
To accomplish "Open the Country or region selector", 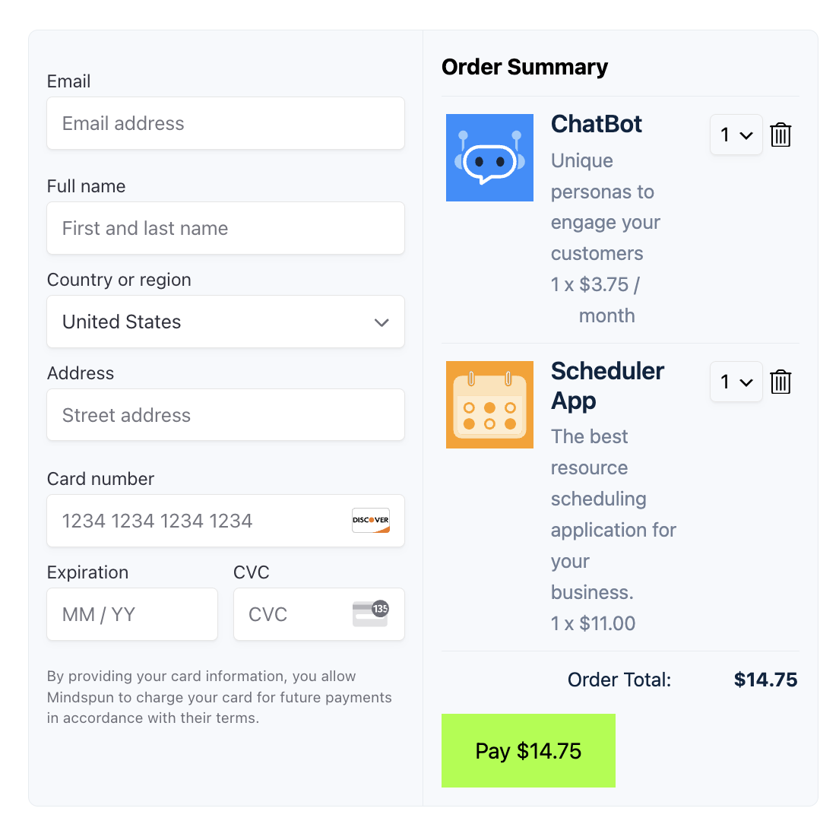I will coord(225,322).
